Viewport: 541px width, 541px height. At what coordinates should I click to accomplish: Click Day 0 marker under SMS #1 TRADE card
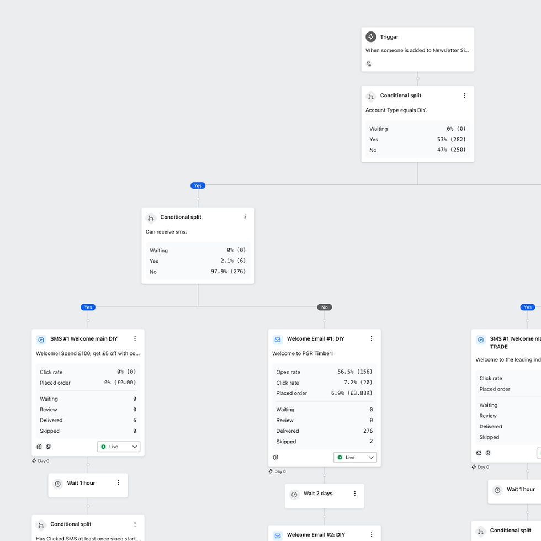click(480, 467)
